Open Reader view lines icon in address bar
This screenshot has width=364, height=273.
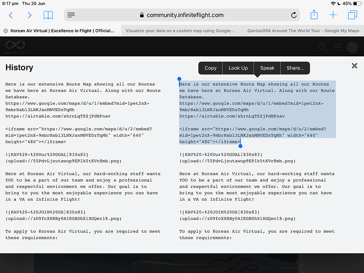71,15
